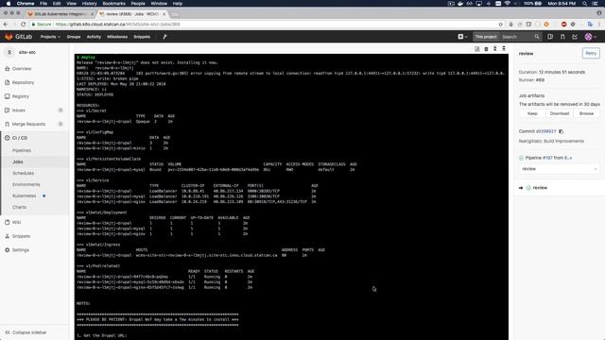Select the review (#368) Jobs browser tab
The image size is (605, 340).
132,14
